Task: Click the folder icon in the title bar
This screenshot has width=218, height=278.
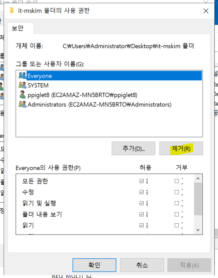Action: (x=12, y=10)
